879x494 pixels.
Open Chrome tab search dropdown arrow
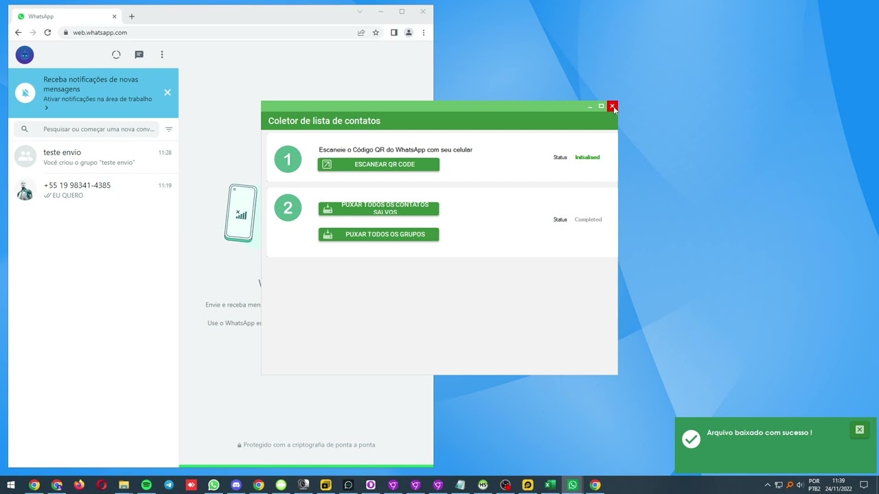pos(359,11)
